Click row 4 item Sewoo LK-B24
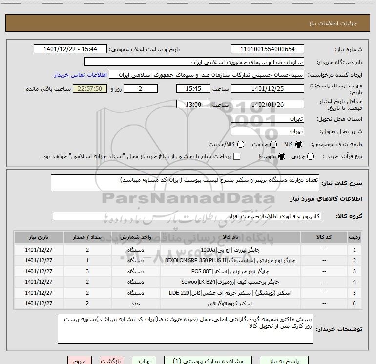Image resolution: width=376 pixels, height=364 pixels. tap(230, 282)
